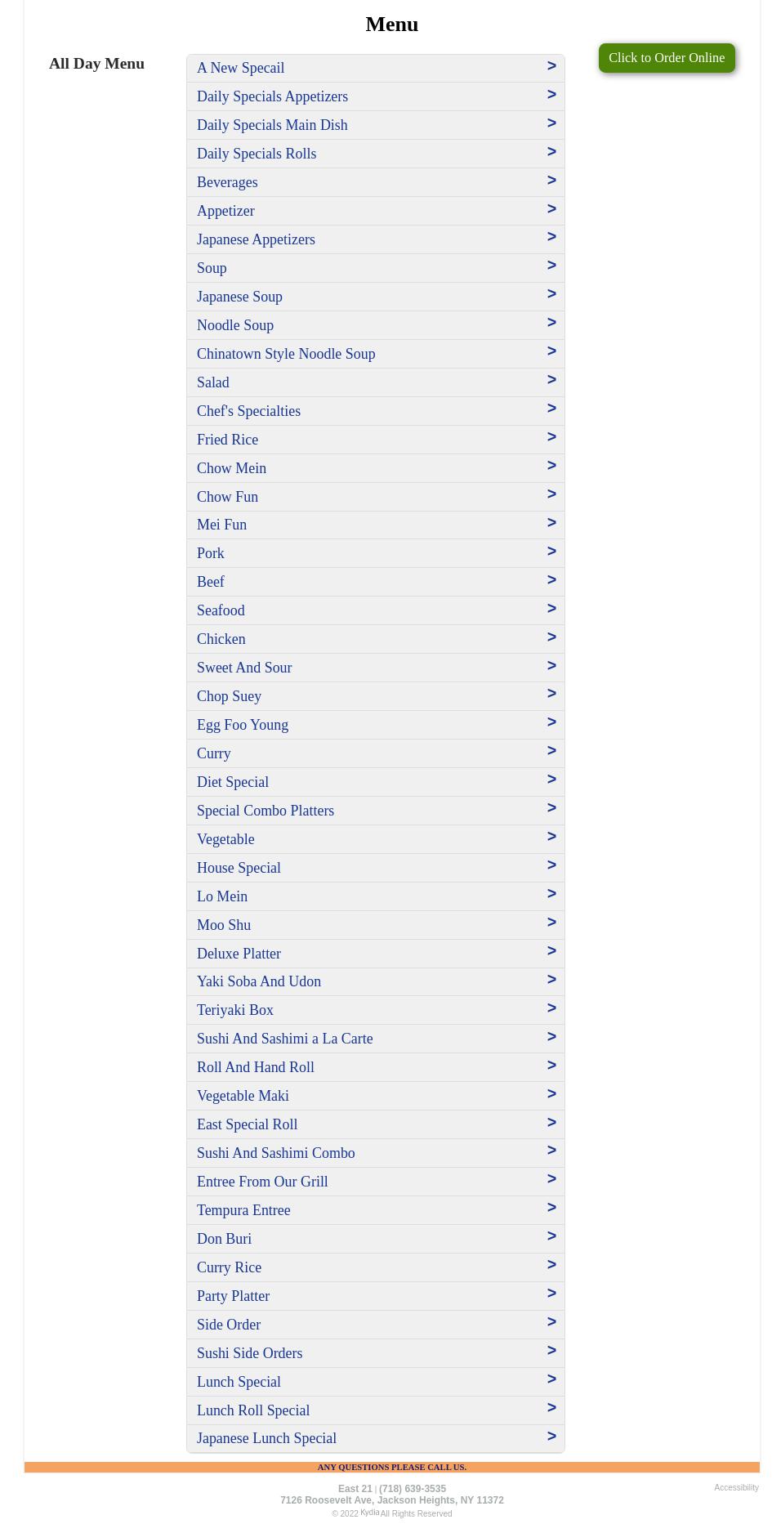Screen dimensions: 772x1524
Task: Select the Chinatown Style Noodle Soup category
Action: [286, 354]
